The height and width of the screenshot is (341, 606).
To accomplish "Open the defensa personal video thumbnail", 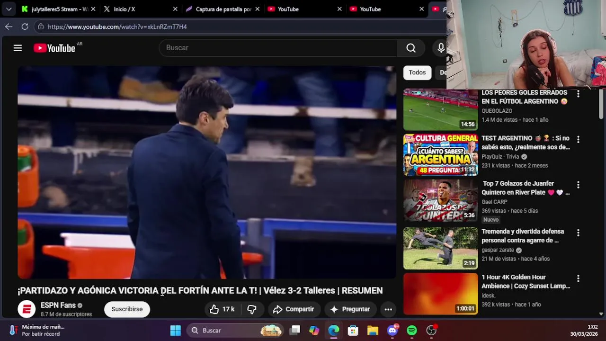I will [x=441, y=248].
